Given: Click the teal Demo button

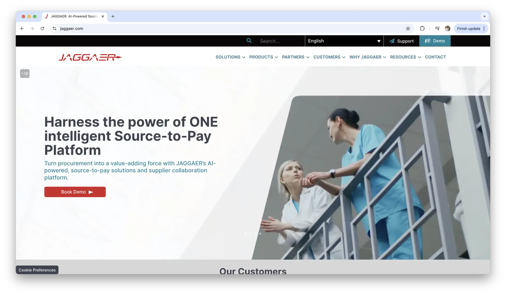Looking at the screenshot, I should [x=435, y=41].
